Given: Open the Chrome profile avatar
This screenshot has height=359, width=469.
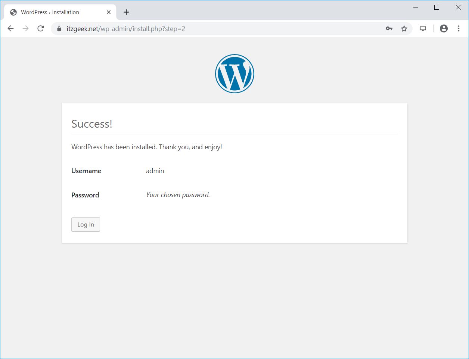Looking at the screenshot, I should tap(444, 28).
